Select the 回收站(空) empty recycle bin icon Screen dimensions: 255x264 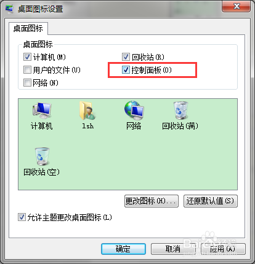click(x=42, y=156)
